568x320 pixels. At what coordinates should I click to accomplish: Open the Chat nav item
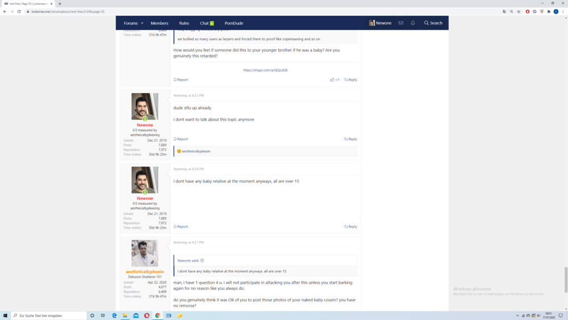point(207,23)
